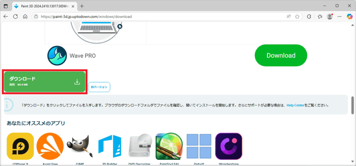Go to the browser home page
The height and width of the screenshot is (166, 356).
pyautogui.click(x=25, y=17)
